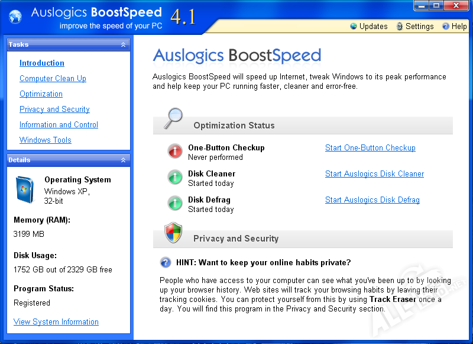Screen dimensions: 473x344
Task: Open the Updates menu item
Action: tap(368, 26)
